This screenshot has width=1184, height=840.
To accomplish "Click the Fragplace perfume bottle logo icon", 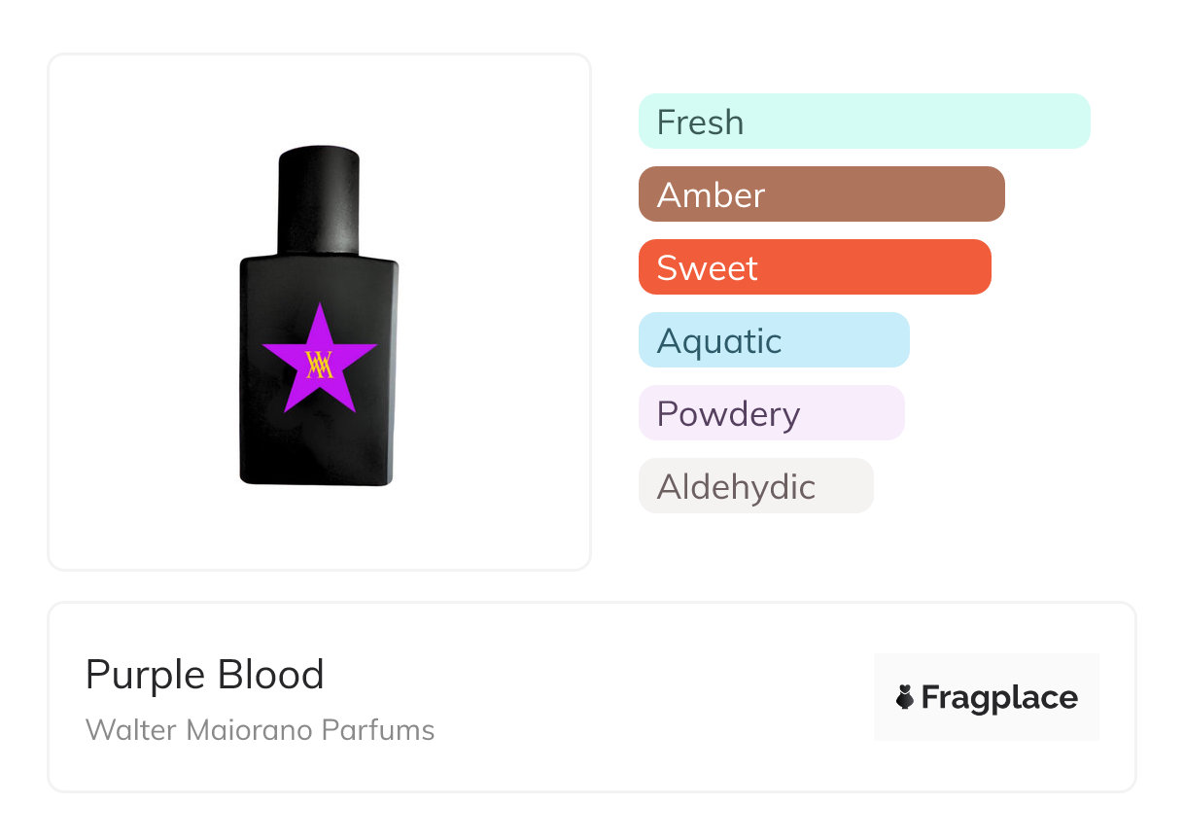I will tap(905, 697).
